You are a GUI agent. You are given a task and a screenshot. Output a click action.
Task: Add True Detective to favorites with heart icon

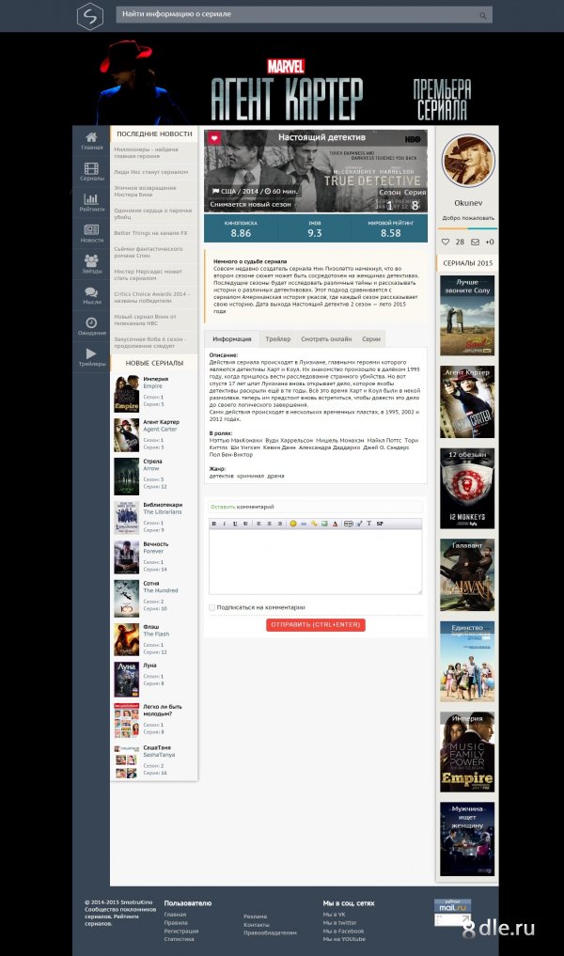[x=214, y=137]
